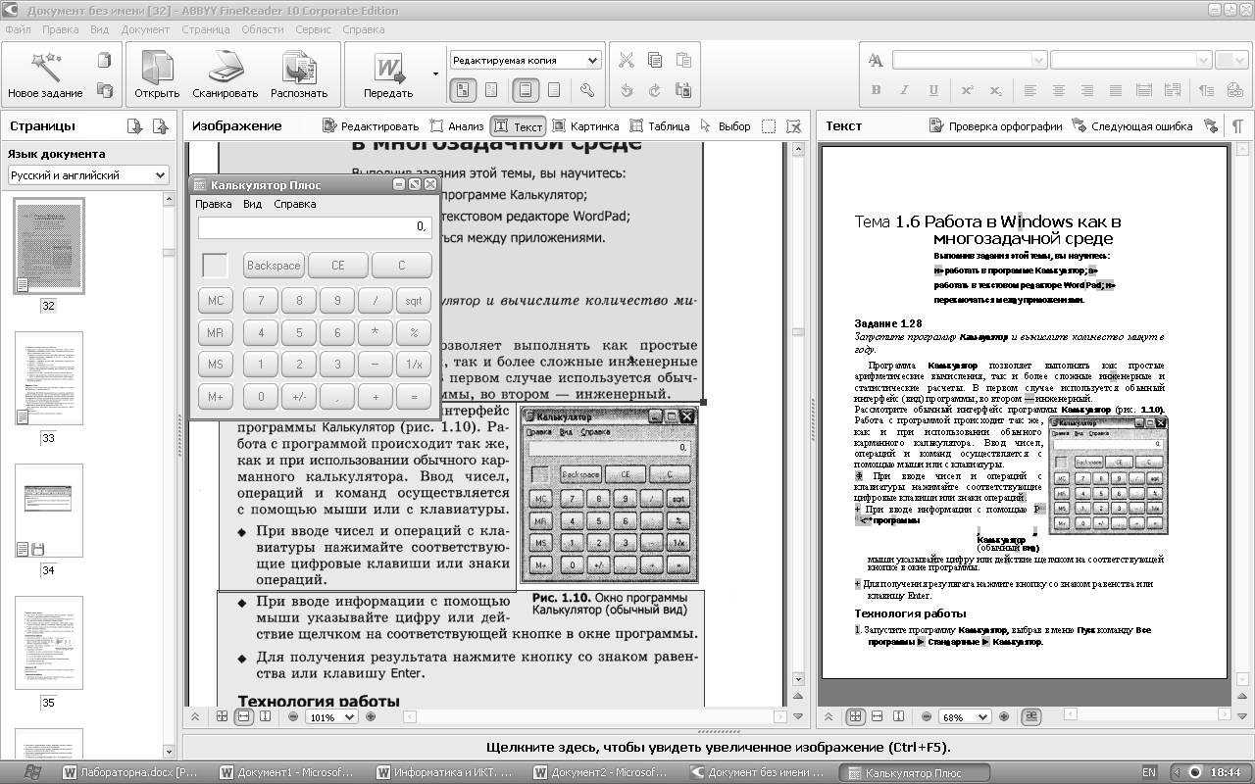Image resolution: width=1255 pixels, height=784 pixels.
Task: Open the image zoom 101% dropdown
Action: pos(331,717)
